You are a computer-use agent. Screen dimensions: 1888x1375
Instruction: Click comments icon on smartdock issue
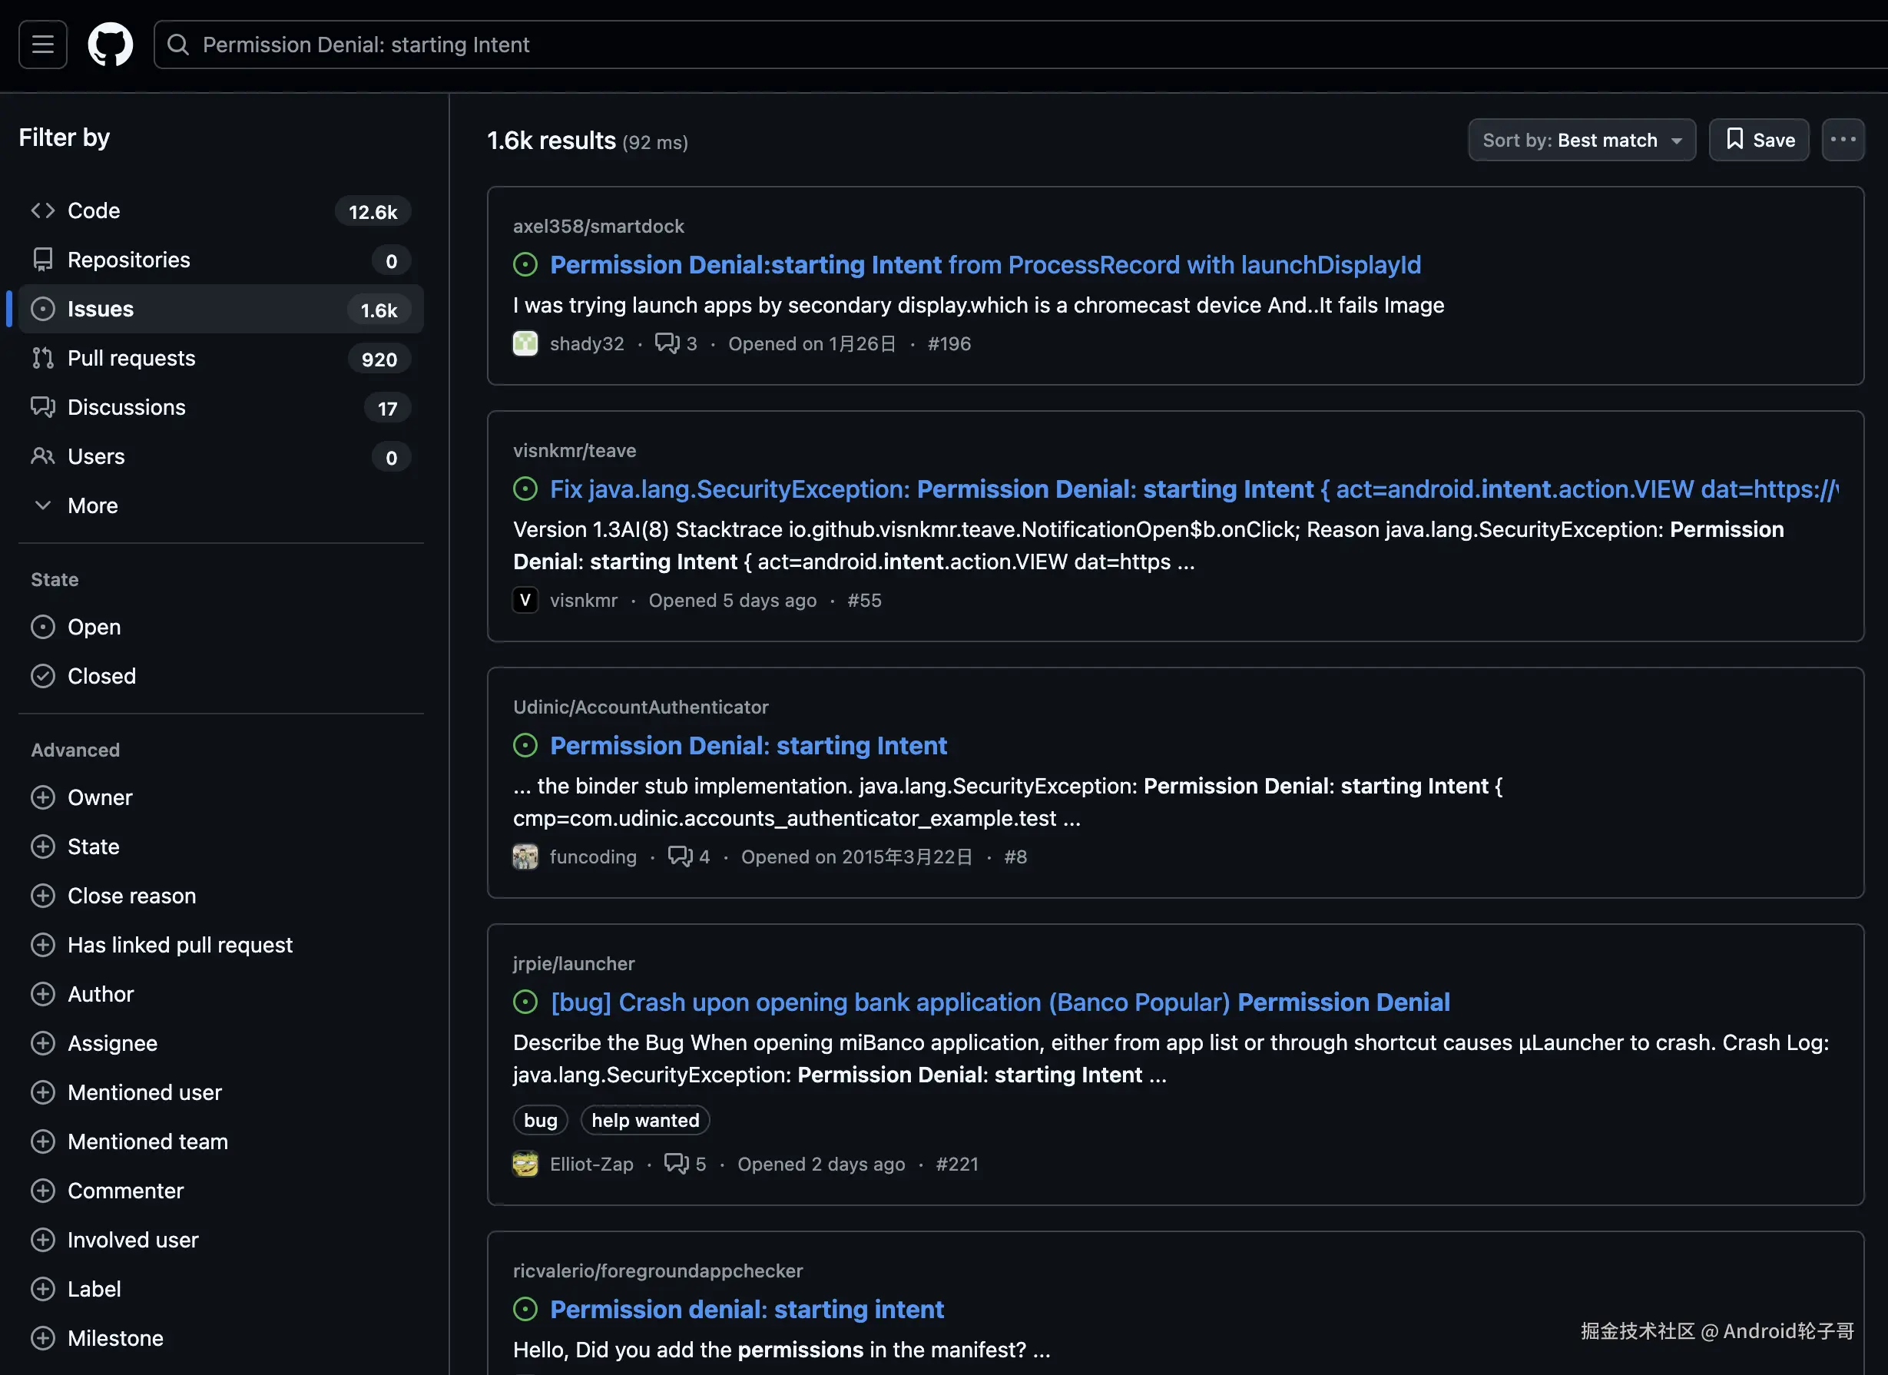(667, 344)
